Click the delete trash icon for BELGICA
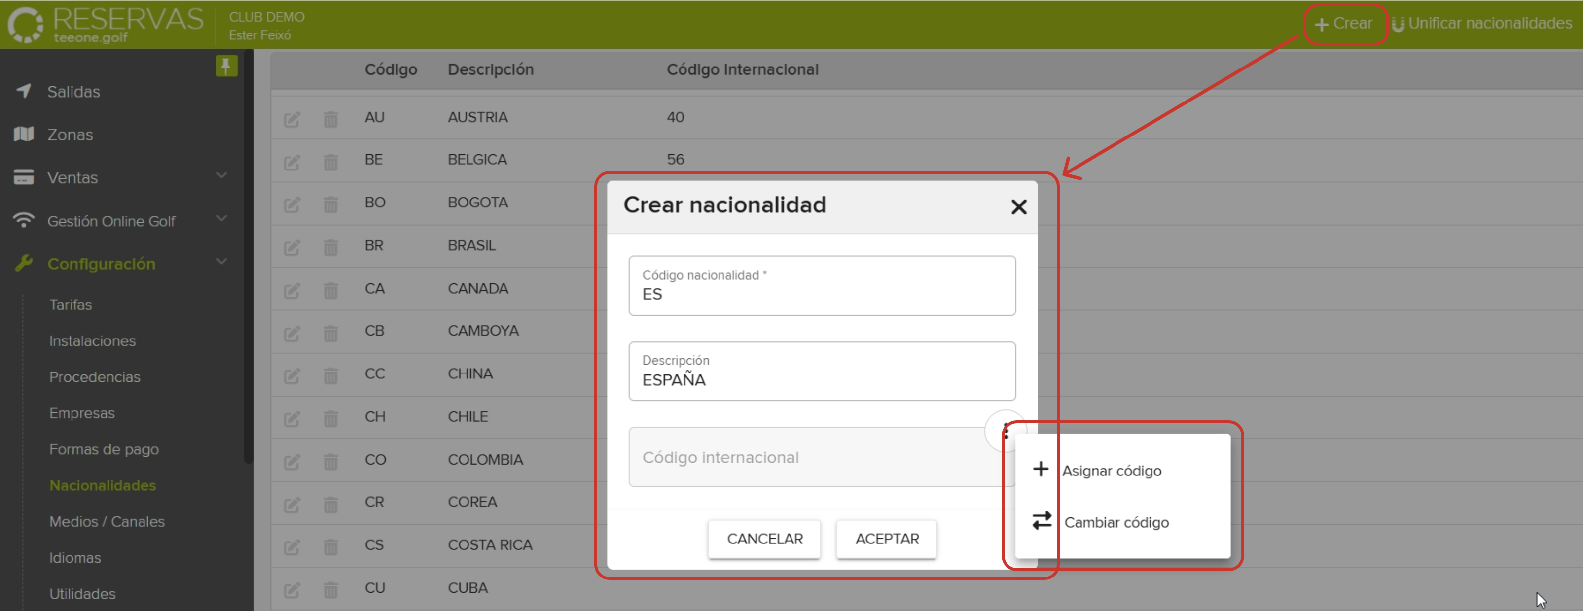Viewport: 1583px width, 611px height. [331, 162]
